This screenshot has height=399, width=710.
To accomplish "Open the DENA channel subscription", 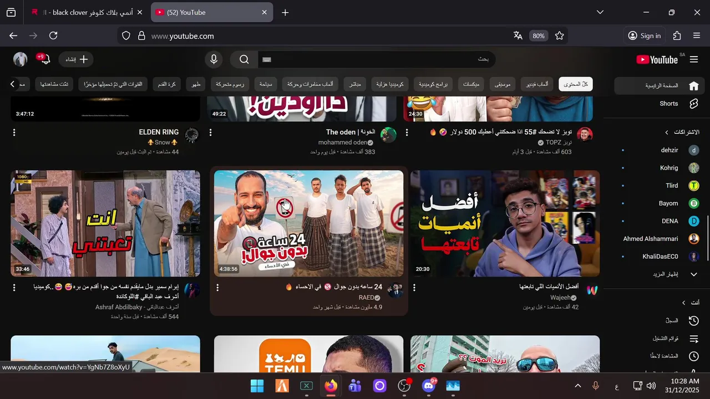I will [660, 221].
